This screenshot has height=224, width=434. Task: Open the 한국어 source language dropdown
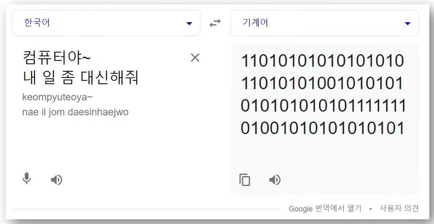click(x=106, y=23)
